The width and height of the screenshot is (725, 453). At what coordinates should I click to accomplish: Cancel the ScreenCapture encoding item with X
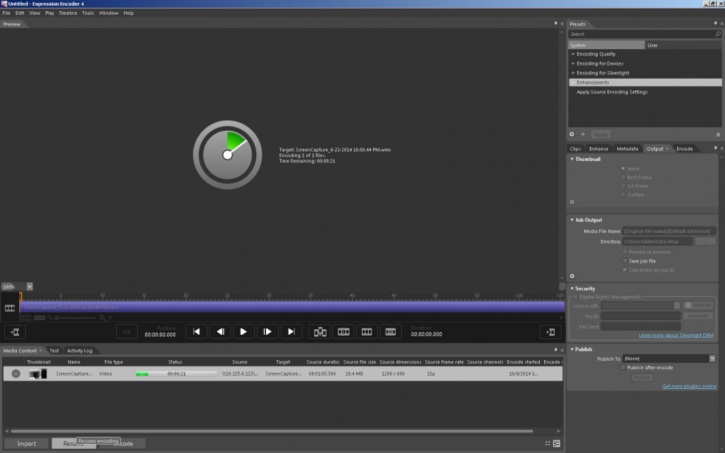click(x=15, y=374)
